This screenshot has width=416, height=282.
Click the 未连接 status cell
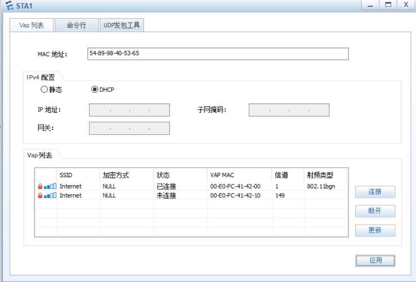tap(166, 195)
